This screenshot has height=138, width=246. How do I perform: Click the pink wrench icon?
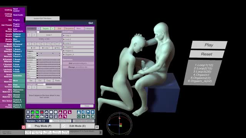tap(65, 117)
